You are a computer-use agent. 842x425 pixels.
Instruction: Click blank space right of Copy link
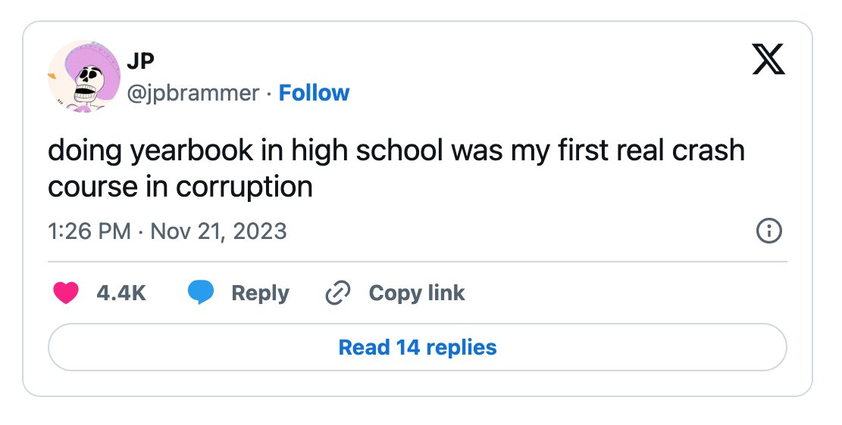click(623, 293)
